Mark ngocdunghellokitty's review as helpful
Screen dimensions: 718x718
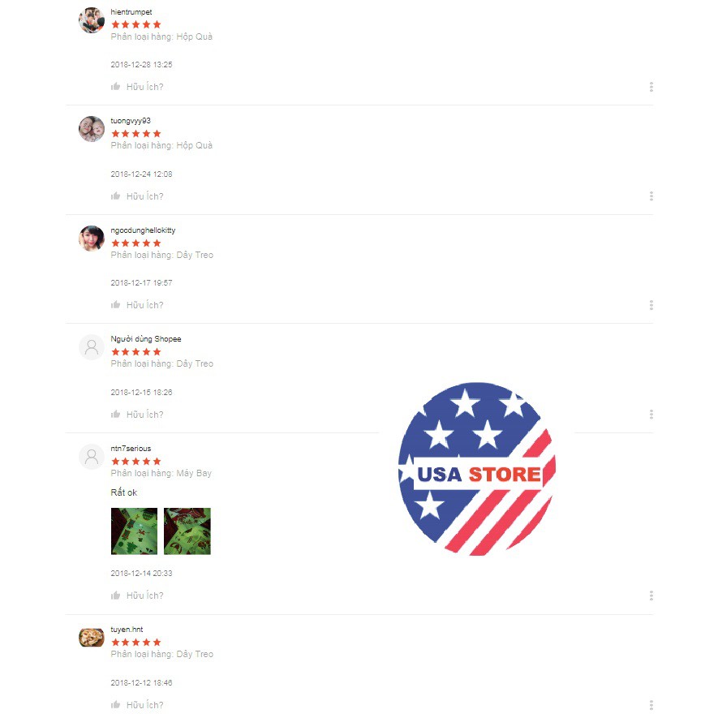tap(115, 304)
